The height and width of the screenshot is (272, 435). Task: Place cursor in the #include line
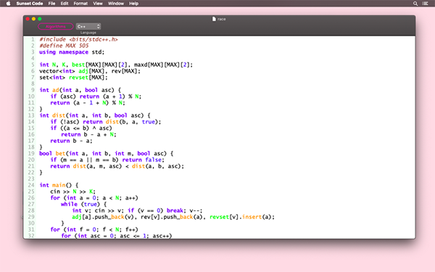click(x=78, y=39)
